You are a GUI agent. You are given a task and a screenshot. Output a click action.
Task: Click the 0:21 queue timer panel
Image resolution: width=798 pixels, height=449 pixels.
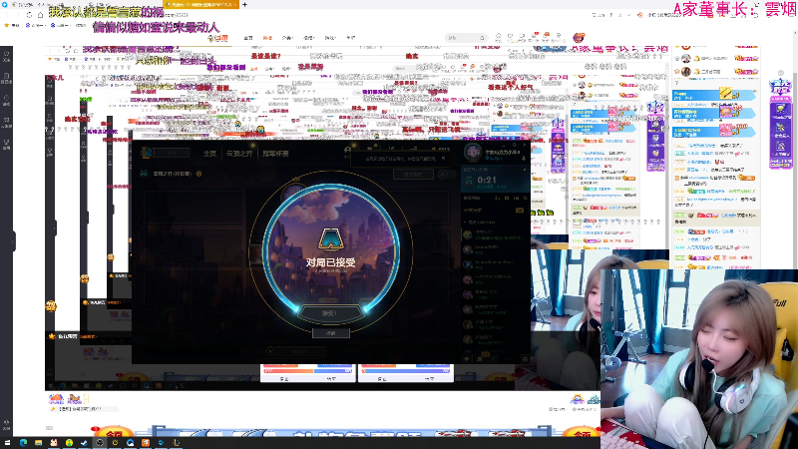495,181
